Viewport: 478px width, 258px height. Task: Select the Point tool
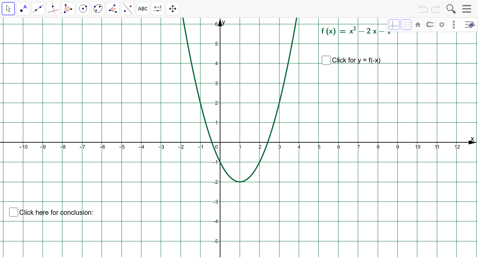pos(23,9)
